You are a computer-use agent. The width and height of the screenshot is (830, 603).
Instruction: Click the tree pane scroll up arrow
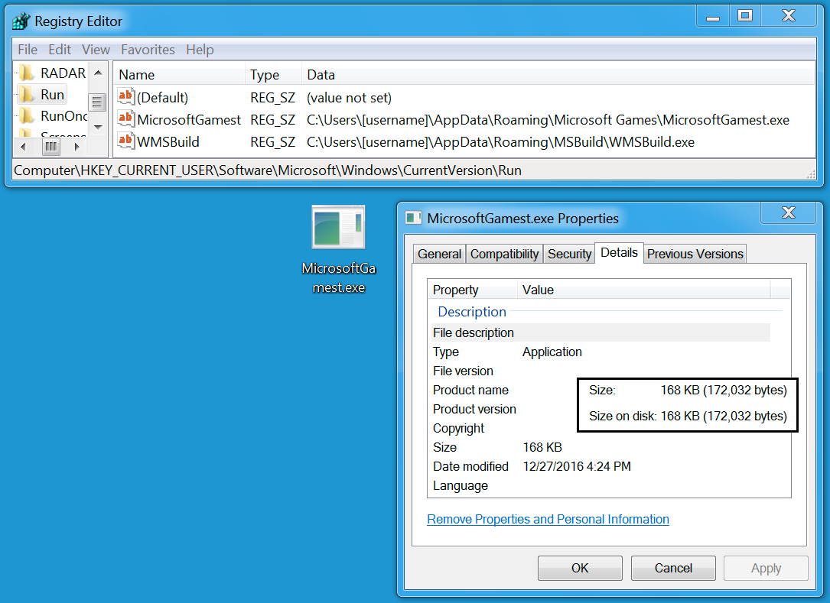click(98, 73)
